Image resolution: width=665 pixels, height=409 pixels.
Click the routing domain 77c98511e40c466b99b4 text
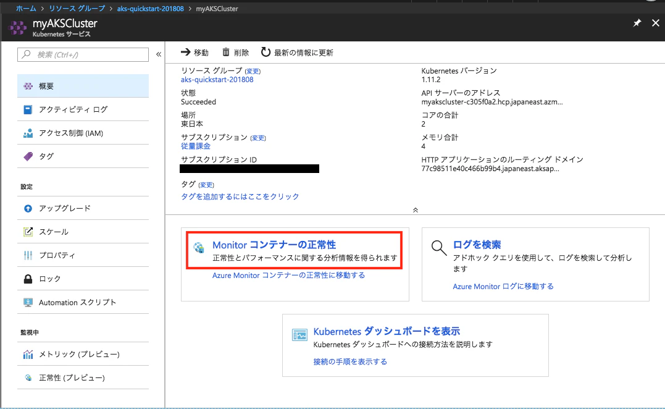pyautogui.click(x=490, y=169)
